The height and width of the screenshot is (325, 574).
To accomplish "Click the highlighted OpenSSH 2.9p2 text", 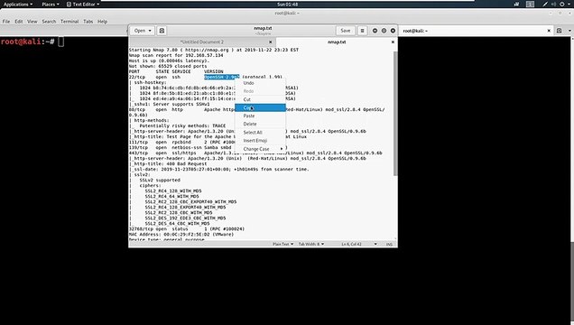I will pyautogui.click(x=222, y=78).
